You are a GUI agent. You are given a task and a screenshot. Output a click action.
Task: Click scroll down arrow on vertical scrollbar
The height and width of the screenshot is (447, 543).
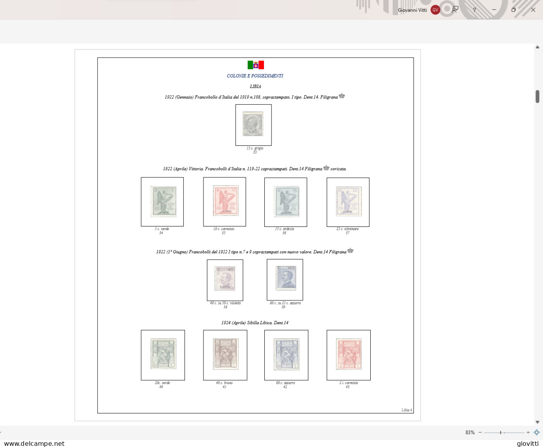[x=537, y=422]
